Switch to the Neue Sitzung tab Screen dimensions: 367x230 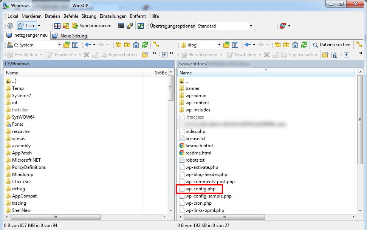70,36
